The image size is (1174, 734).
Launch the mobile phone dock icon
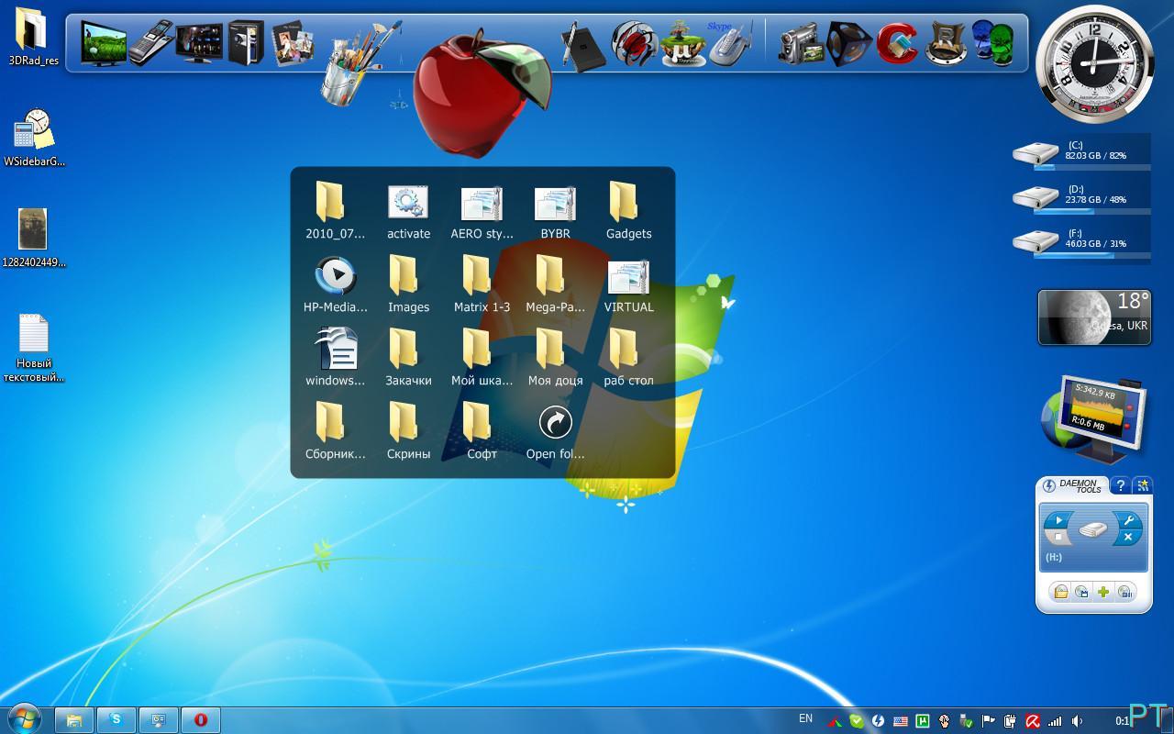pyautogui.click(x=150, y=42)
